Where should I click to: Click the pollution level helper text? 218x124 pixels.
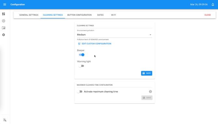pos(93,39)
